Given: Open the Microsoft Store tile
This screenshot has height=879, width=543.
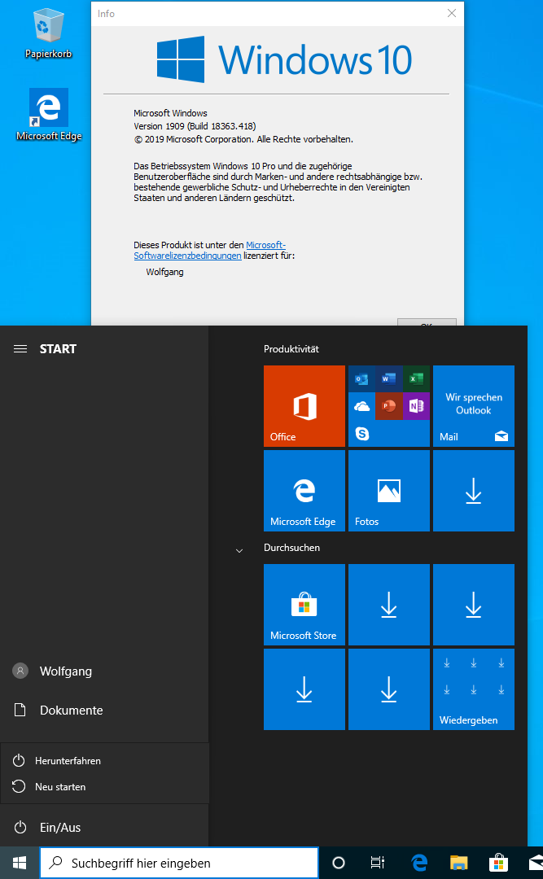Looking at the screenshot, I should point(304,604).
